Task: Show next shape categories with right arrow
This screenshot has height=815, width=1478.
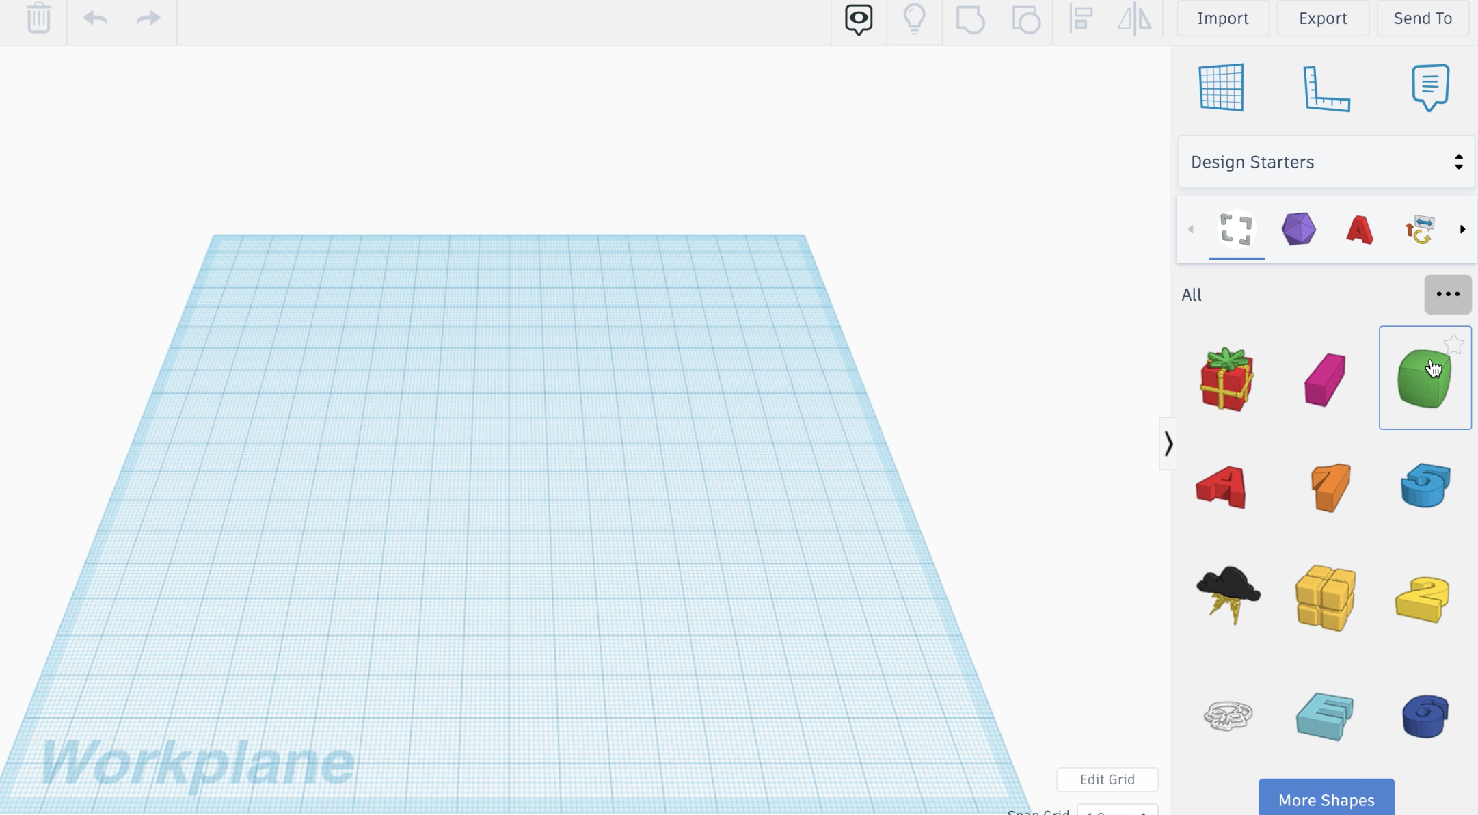Action: pyautogui.click(x=1462, y=229)
